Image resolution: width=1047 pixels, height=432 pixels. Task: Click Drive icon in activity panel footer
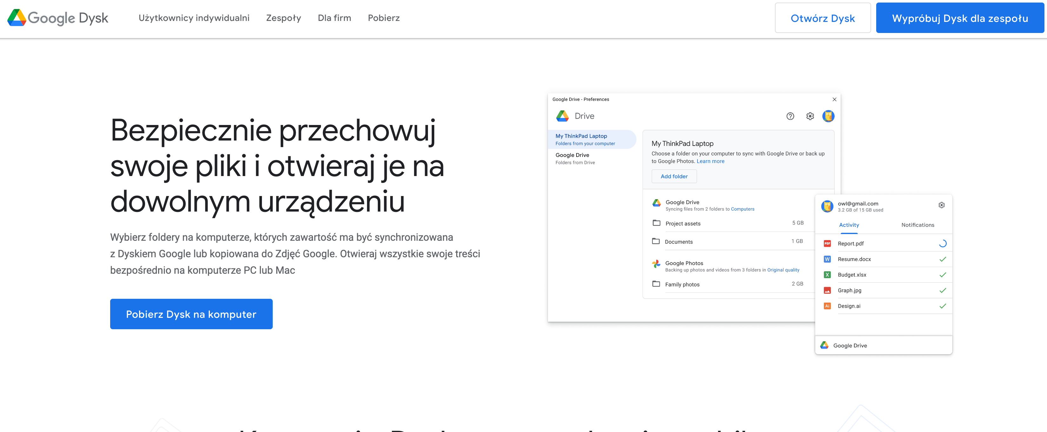[824, 345]
